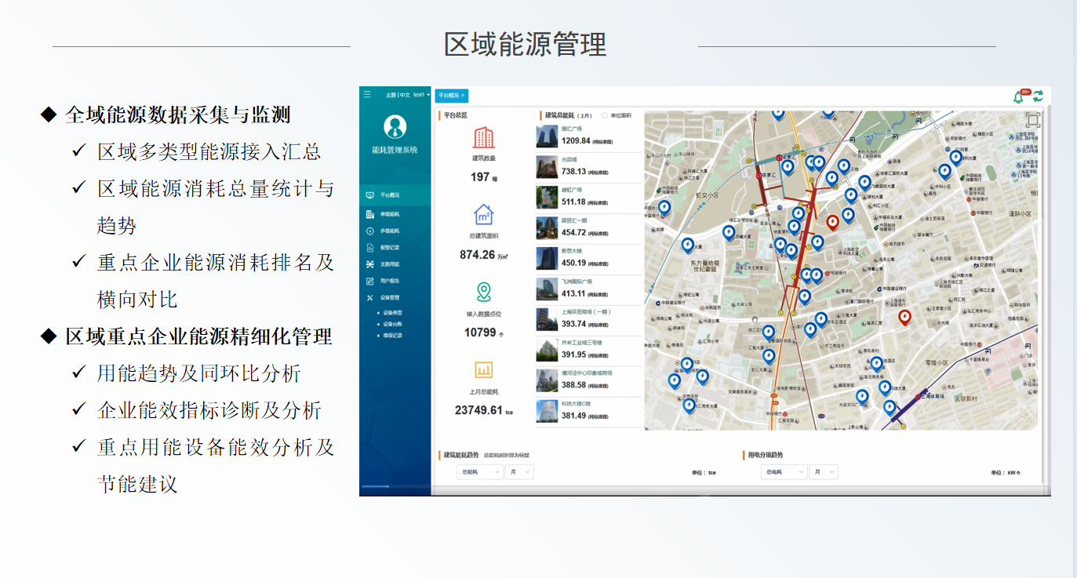
Task: Click the user avatar above 能耗管理系统
Action: pos(395,126)
